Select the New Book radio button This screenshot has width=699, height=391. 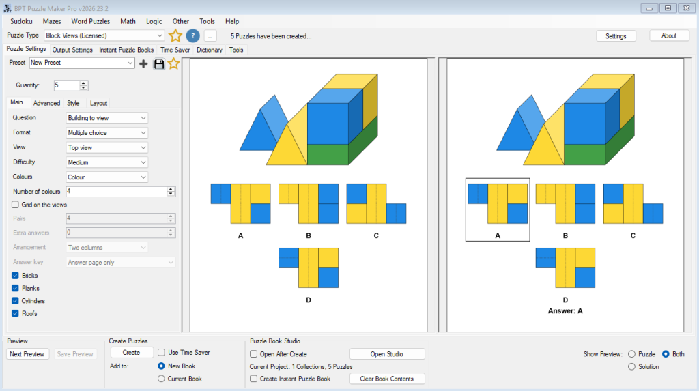161,366
